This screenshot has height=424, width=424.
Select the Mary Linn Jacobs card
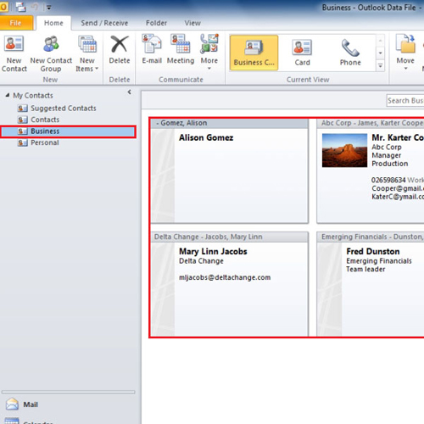(230, 284)
